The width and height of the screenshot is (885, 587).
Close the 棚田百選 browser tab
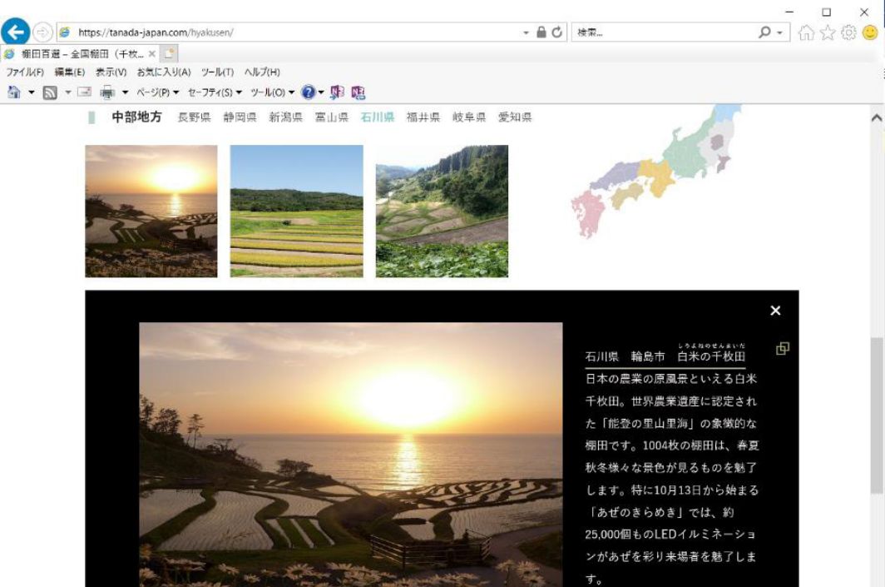coord(152,54)
